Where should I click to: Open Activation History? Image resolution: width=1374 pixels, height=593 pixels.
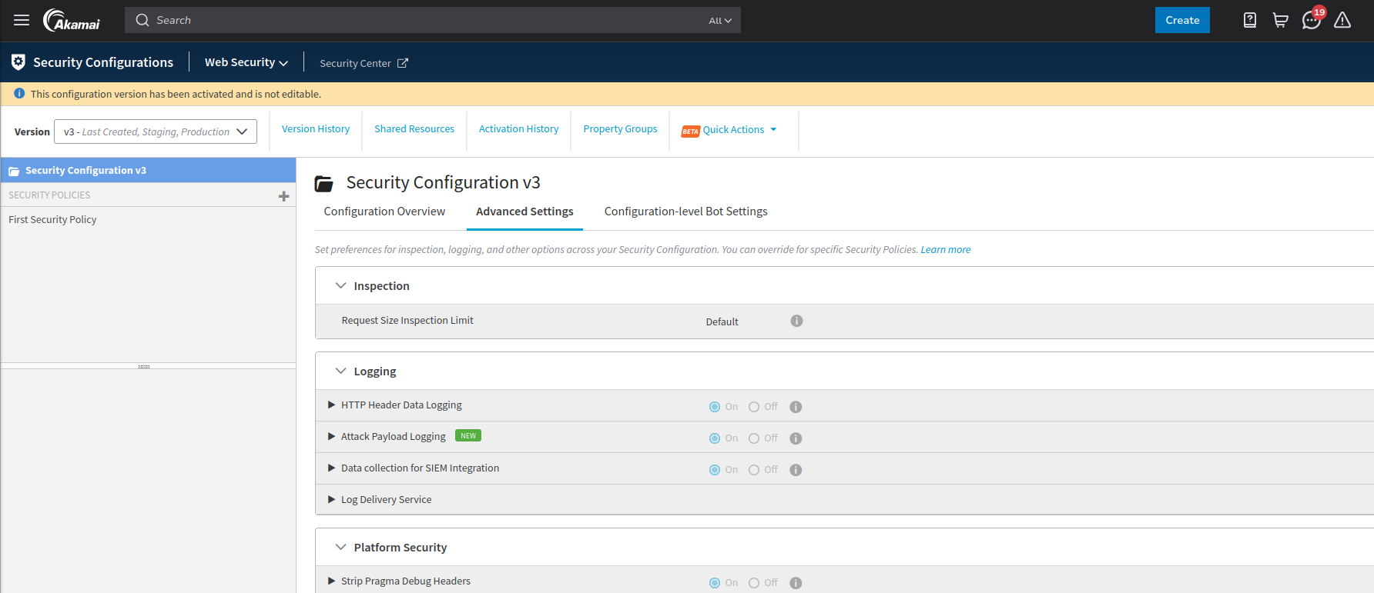click(519, 129)
